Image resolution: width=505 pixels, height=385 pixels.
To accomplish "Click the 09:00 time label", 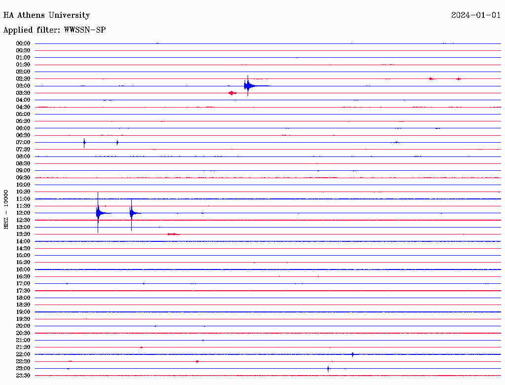I will (x=23, y=171).
